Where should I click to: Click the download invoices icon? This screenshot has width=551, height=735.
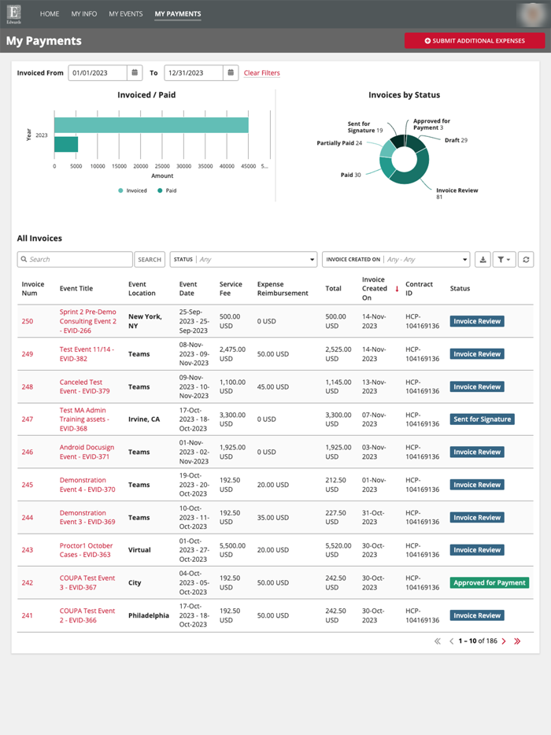tap(483, 258)
